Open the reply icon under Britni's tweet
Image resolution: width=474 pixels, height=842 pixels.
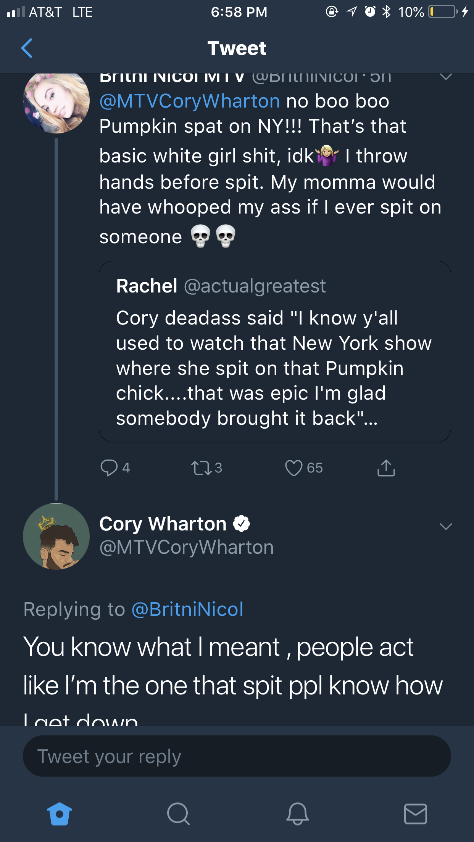(109, 468)
